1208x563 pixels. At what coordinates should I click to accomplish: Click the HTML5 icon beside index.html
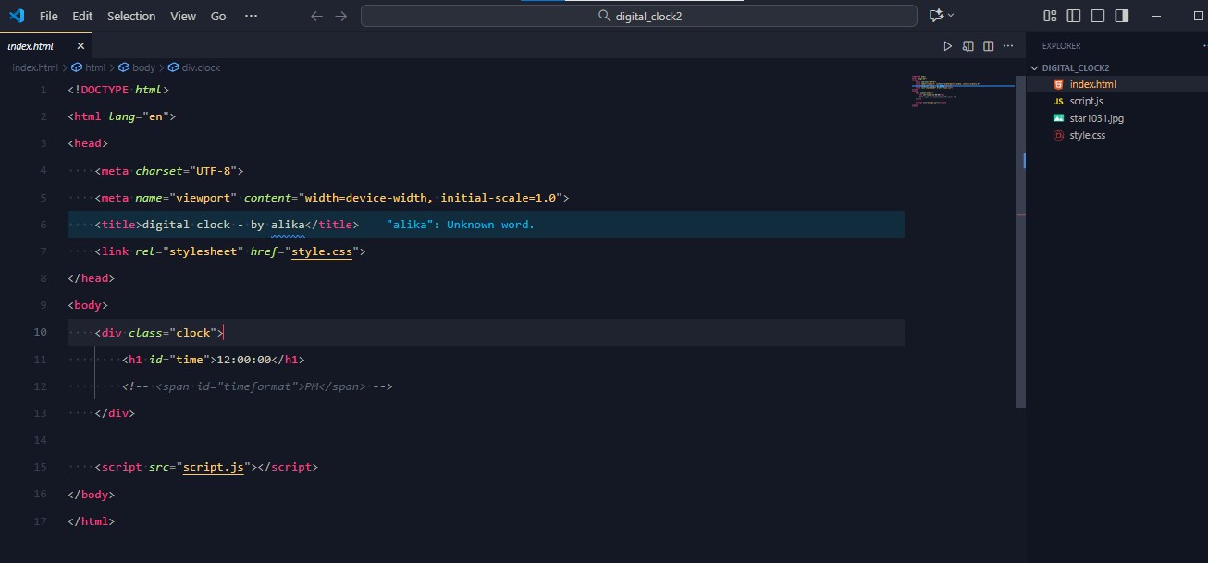(1058, 84)
